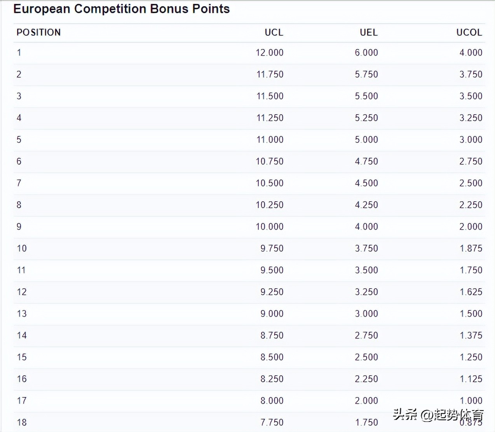This screenshot has width=495, height=432.
Task: Select the 3.500 UCOL value in row 3
Action: [x=471, y=96]
